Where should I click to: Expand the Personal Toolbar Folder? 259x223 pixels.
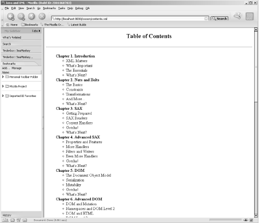(3, 77)
